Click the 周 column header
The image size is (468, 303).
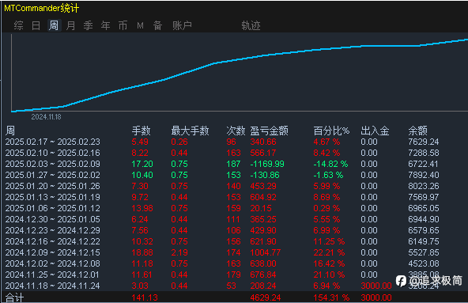point(10,131)
